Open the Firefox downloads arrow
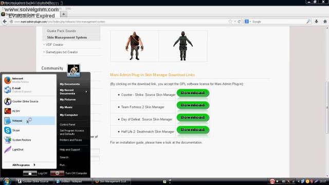Image resolution: width=329 pixels, height=185 pixels. point(317,22)
